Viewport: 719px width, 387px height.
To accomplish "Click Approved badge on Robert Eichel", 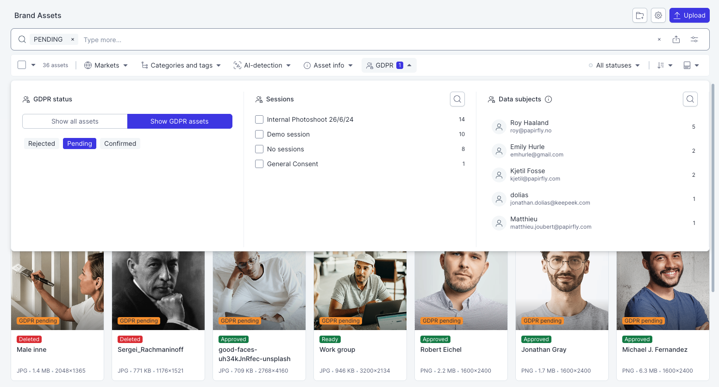I will (435, 339).
